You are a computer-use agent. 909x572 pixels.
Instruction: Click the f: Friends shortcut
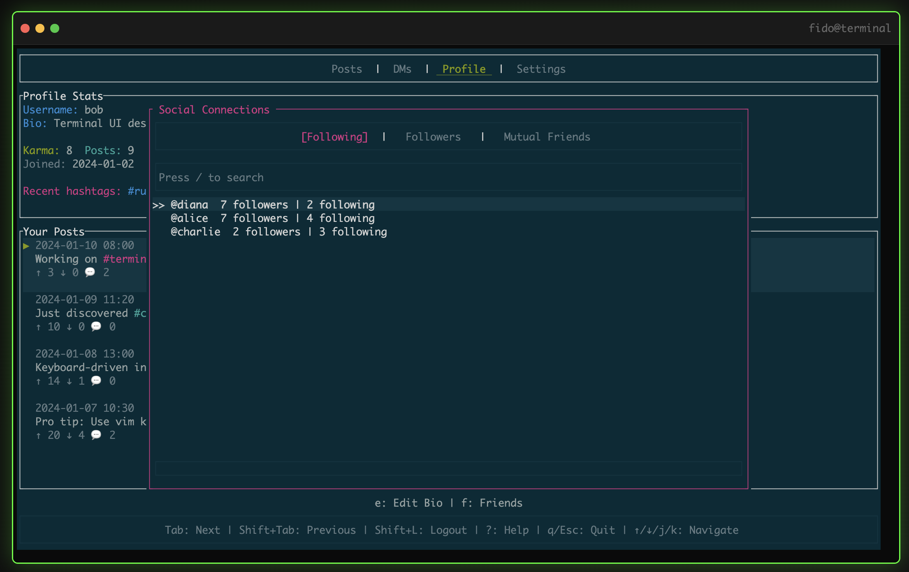[x=492, y=503]
